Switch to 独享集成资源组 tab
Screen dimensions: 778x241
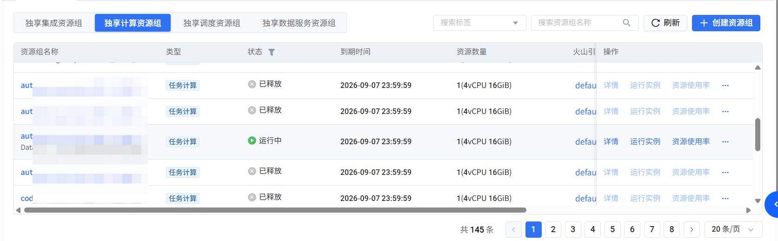coord(54,23)
